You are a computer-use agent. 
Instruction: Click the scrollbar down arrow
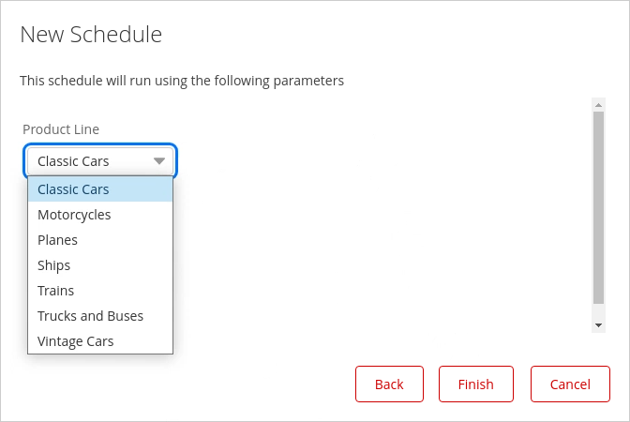[598, 325]
